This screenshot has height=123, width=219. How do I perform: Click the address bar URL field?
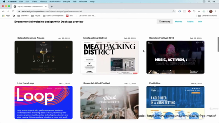[96, 11]
